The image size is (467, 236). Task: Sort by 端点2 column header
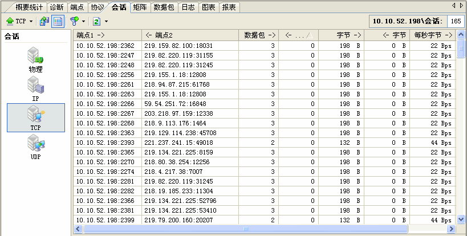point(190,35)
